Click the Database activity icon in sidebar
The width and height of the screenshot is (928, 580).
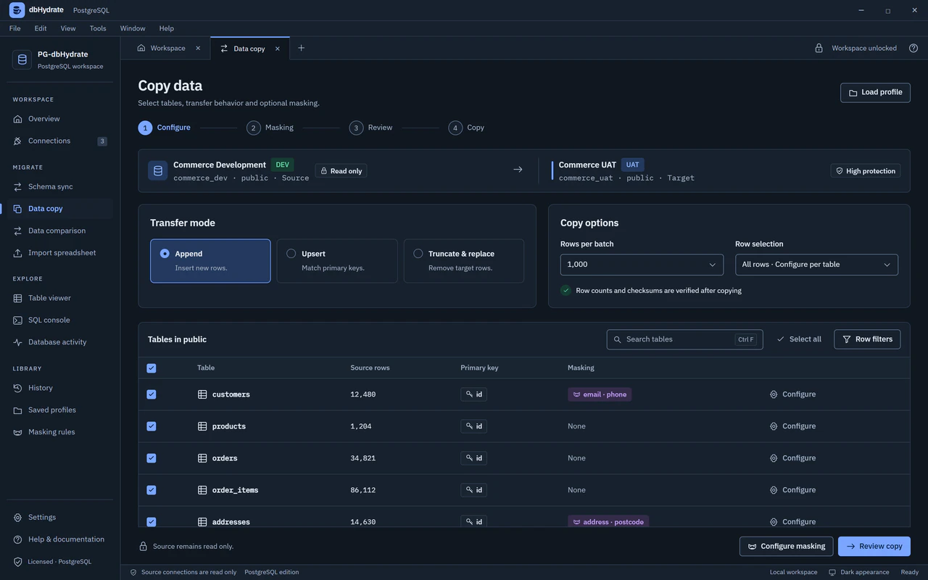point(18,342)
